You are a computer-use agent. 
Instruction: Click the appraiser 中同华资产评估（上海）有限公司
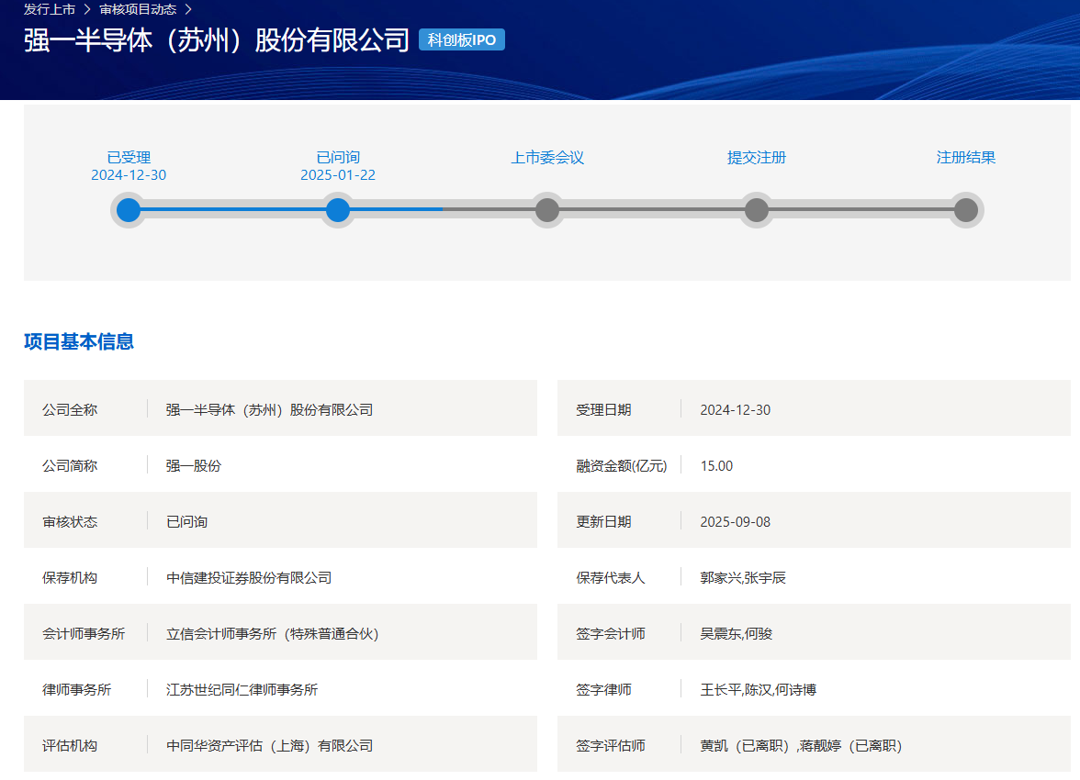pyautogui.click(x=269, y=745)
